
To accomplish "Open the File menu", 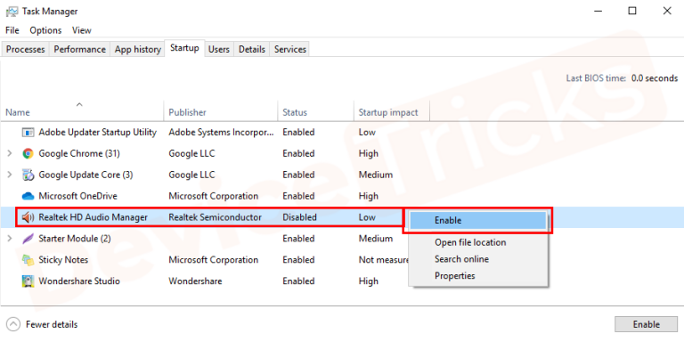I will click(x=12, y=30).
